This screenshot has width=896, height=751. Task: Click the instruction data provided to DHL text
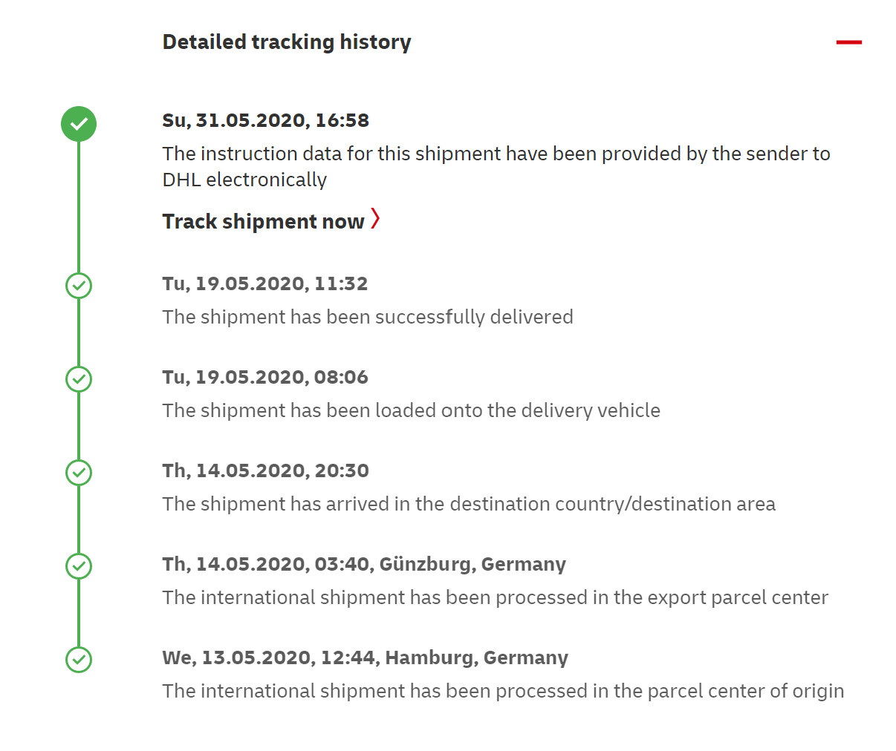[x=496, y=166]
